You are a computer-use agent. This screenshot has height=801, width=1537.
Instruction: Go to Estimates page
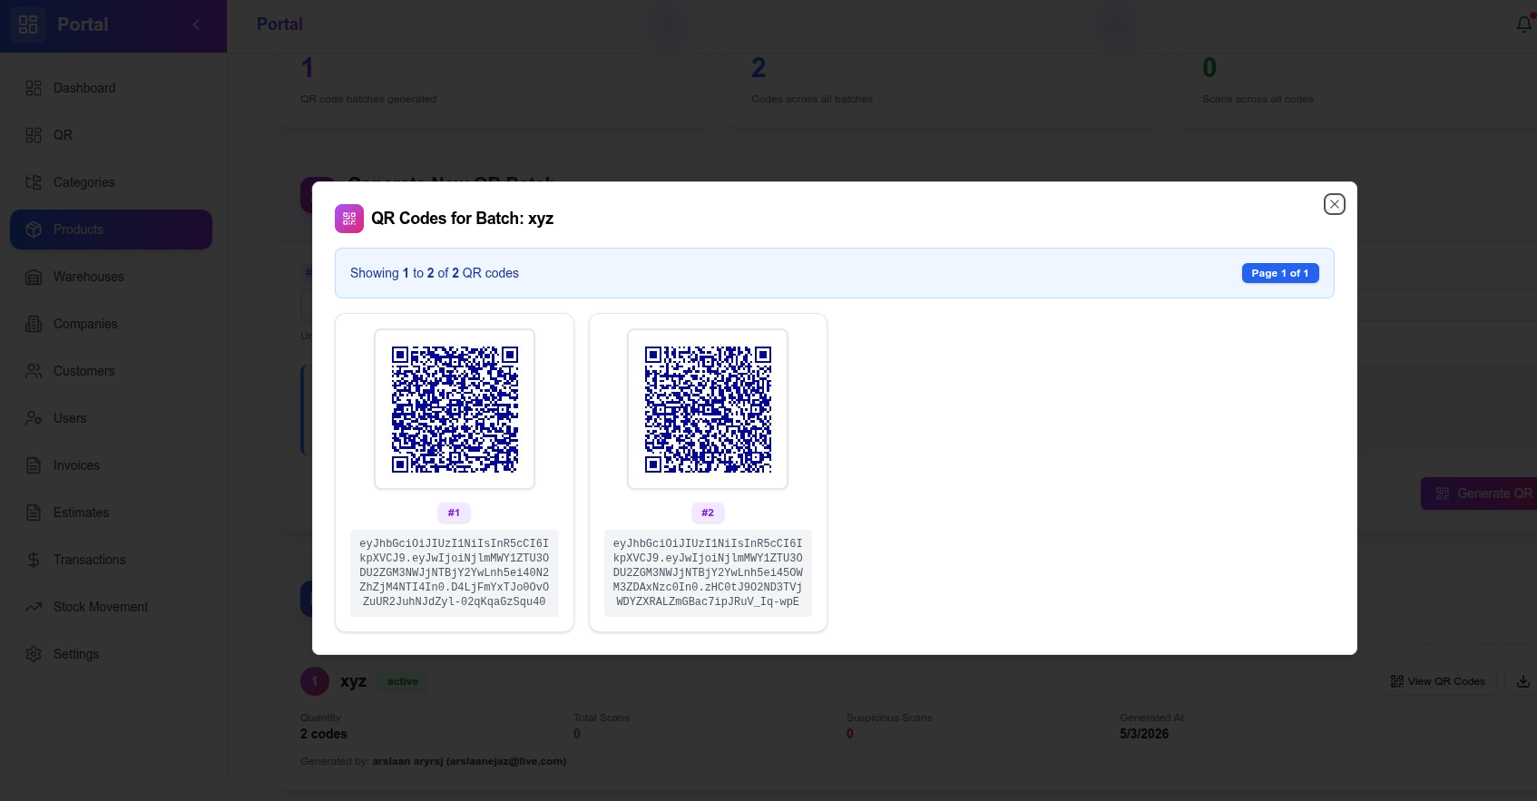111,513
